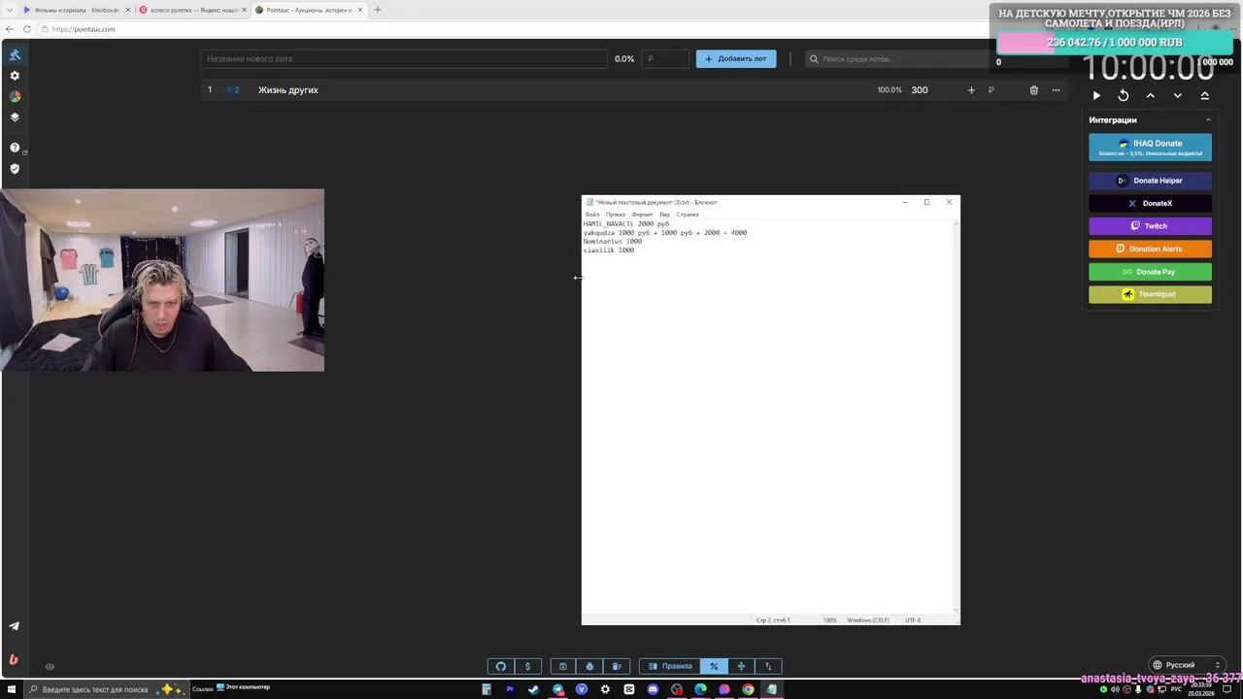Image resolution: width=1243 pixels, height=699 pixels.
Task: Click the 300 amount of Жизнь других
Action: point(920,90)
